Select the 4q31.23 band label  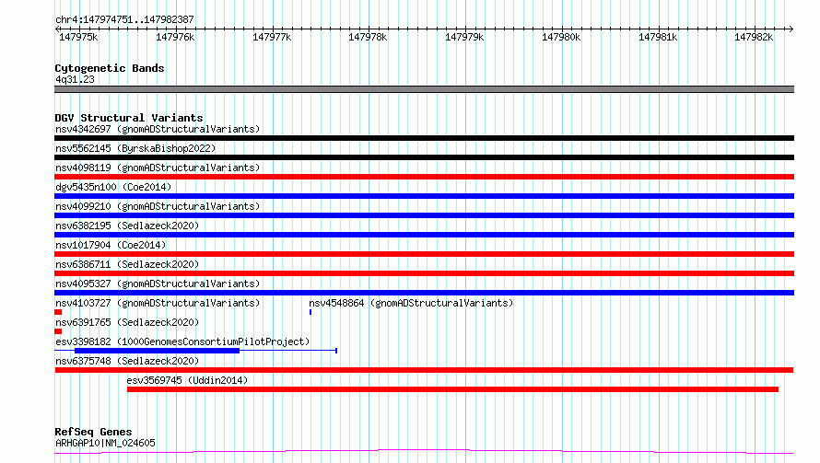(x=75, y=79)
